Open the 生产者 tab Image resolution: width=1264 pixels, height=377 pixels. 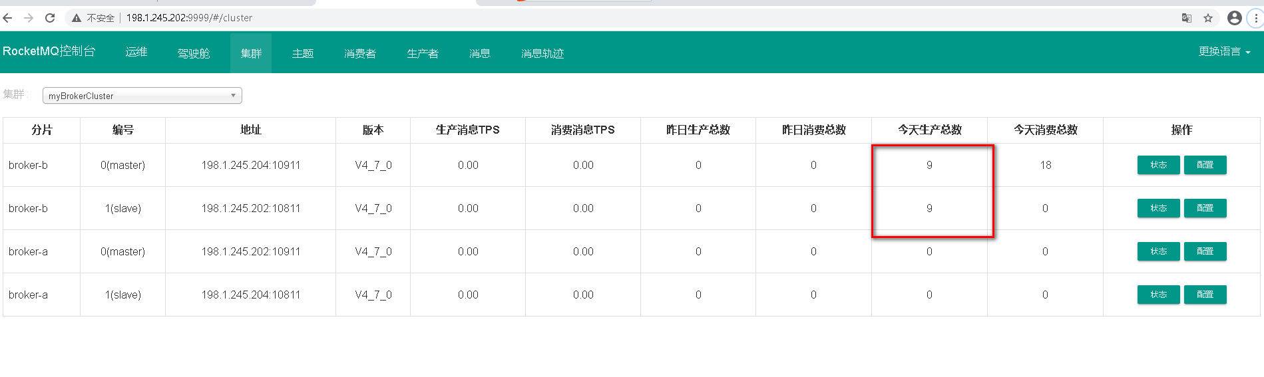point(423,53)
